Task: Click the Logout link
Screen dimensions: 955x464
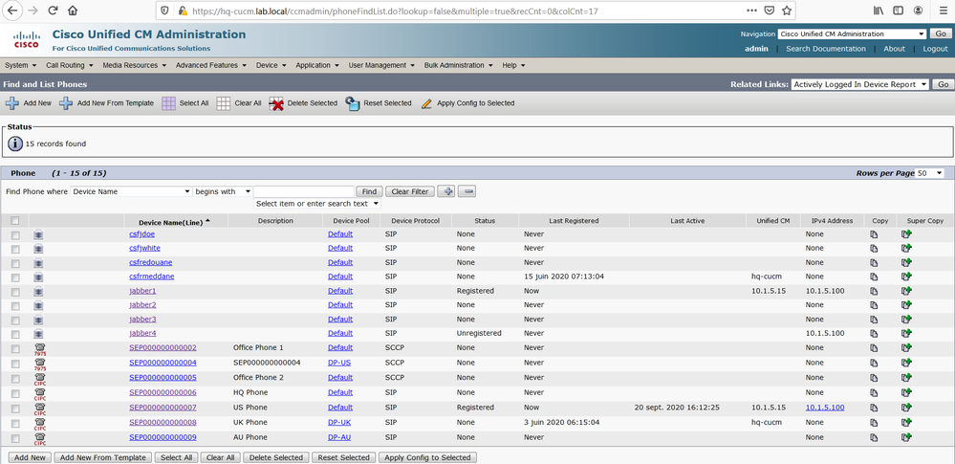Action: [x=935, y=49]
